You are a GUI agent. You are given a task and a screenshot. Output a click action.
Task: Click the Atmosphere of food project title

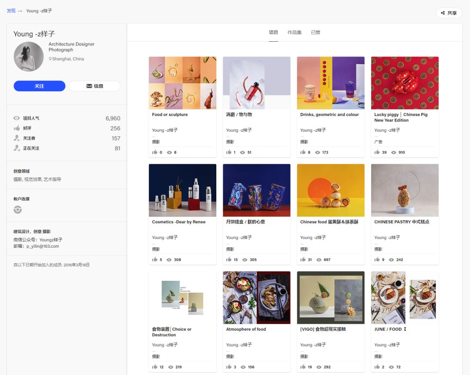246,329
